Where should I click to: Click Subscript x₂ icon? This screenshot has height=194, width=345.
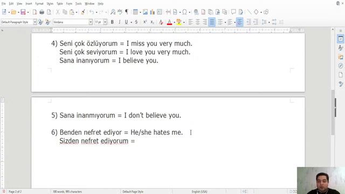pyautogui.click(x=152, y=22)
